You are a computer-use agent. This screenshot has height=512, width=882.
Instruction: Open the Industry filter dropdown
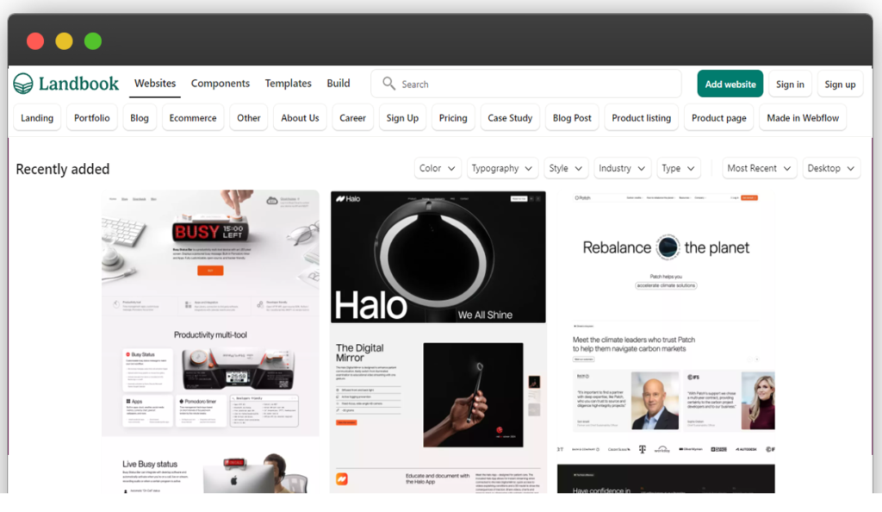coord(623,168)
